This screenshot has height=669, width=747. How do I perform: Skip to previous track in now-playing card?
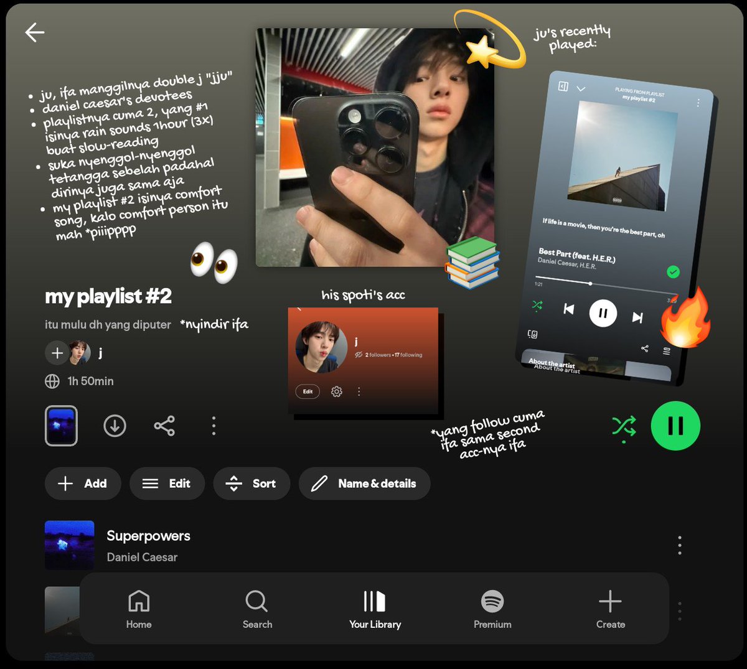(x=568, y=309)
